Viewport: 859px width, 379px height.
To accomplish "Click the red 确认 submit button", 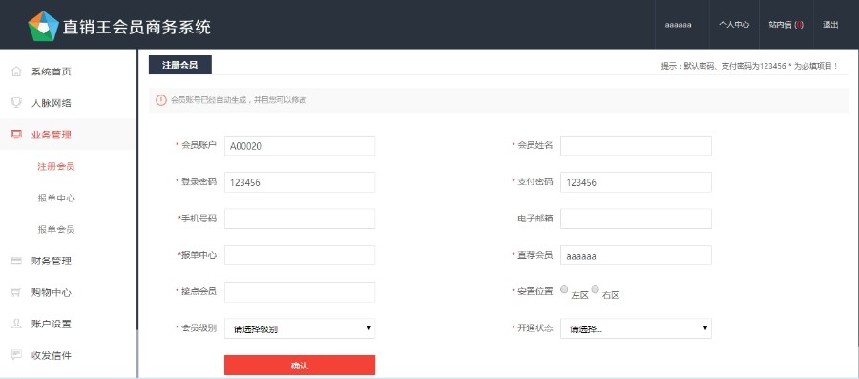I will click(x=300, y=366).
